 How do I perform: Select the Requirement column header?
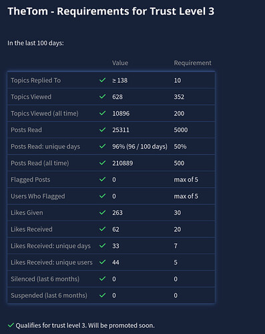pos(192,63)
